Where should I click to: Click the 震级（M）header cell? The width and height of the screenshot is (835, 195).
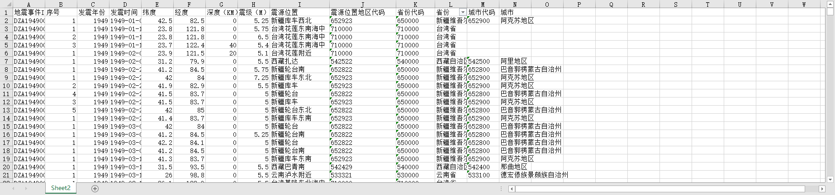tap(254, 12)
